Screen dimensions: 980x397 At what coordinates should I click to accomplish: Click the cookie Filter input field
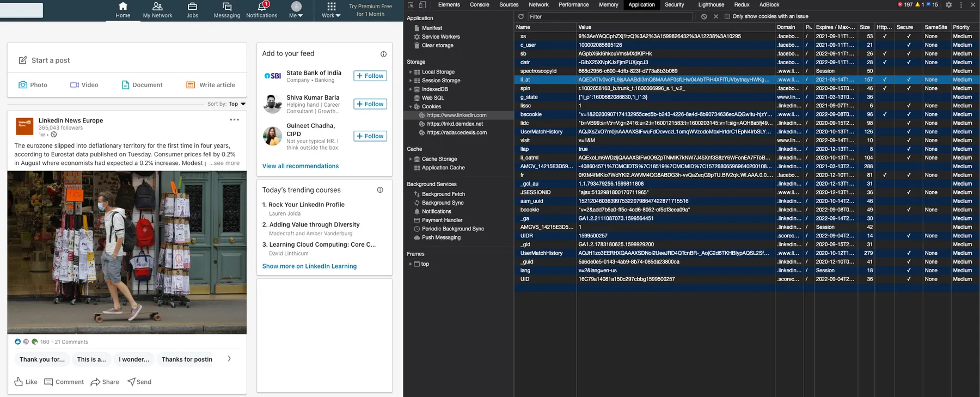pos(610,16)
